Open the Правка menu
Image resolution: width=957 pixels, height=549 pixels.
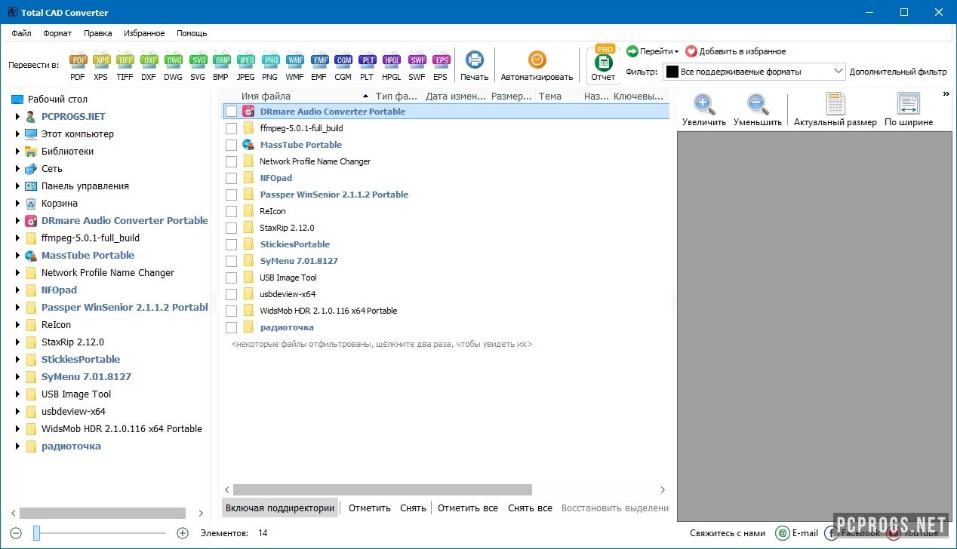(x=98, y=33)
